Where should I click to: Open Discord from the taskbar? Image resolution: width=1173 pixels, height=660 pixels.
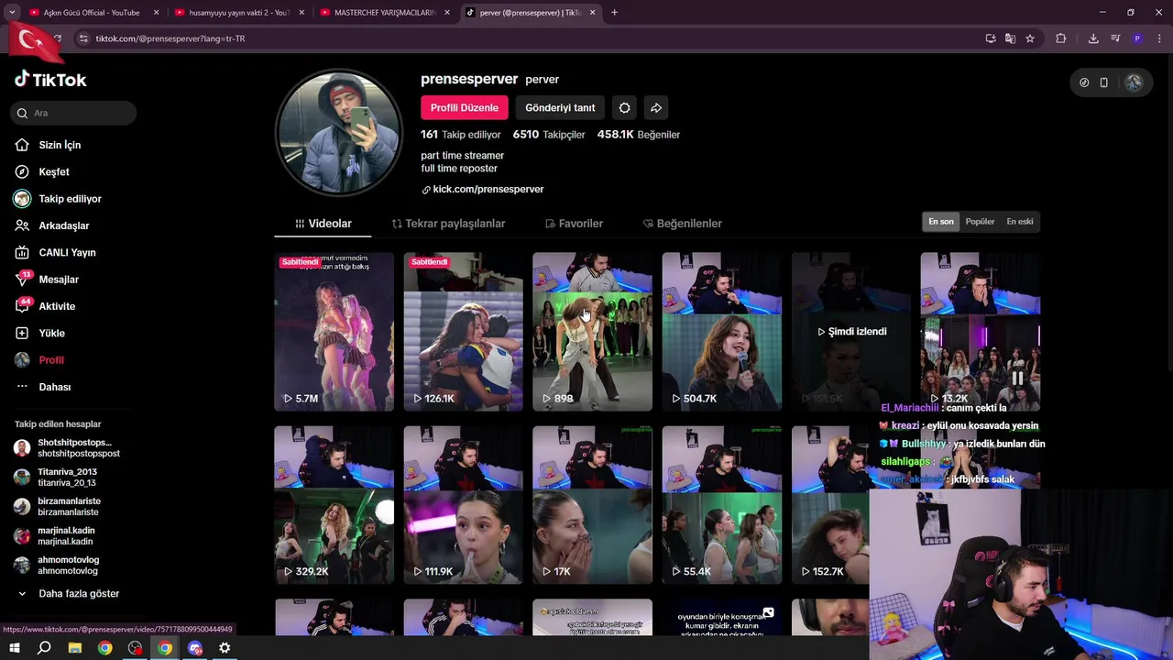tap(195, 648)
